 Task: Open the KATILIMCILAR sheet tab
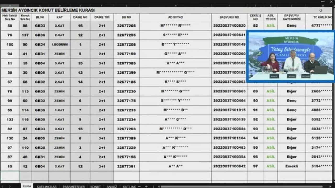click(x=47, y=186)
